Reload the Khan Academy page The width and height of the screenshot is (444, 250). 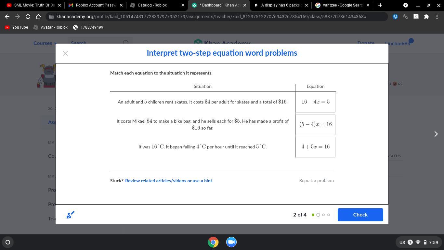(28, 17)
